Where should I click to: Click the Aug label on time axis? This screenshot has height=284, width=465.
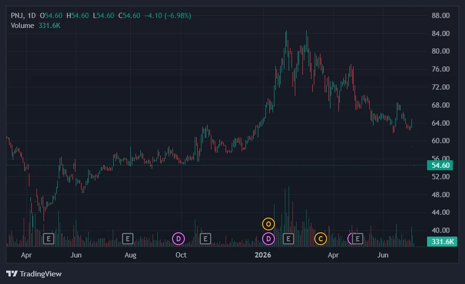[130, 255]
